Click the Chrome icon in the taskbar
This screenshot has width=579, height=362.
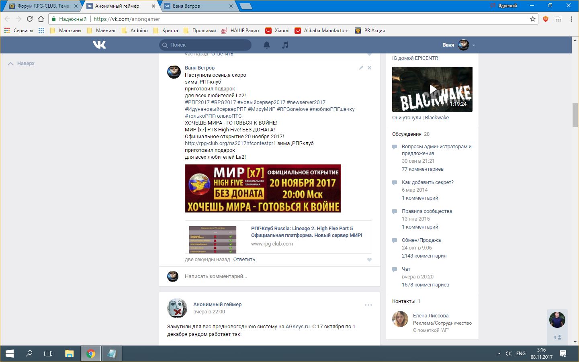[91, 354]
